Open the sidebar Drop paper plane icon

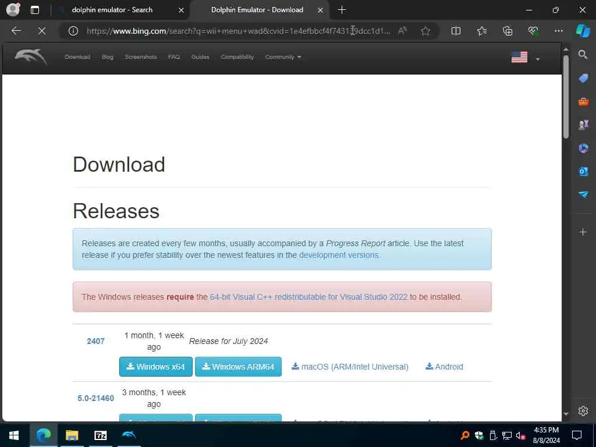[x=583, y=194]
